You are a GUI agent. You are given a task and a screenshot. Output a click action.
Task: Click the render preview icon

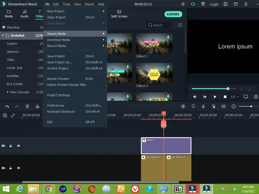point(183,106)
